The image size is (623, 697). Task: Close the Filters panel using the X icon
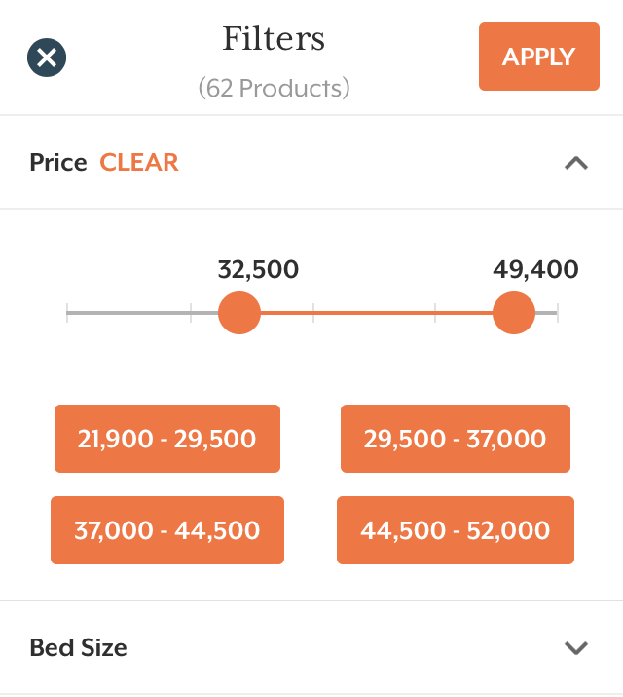[x=47, y=58]
